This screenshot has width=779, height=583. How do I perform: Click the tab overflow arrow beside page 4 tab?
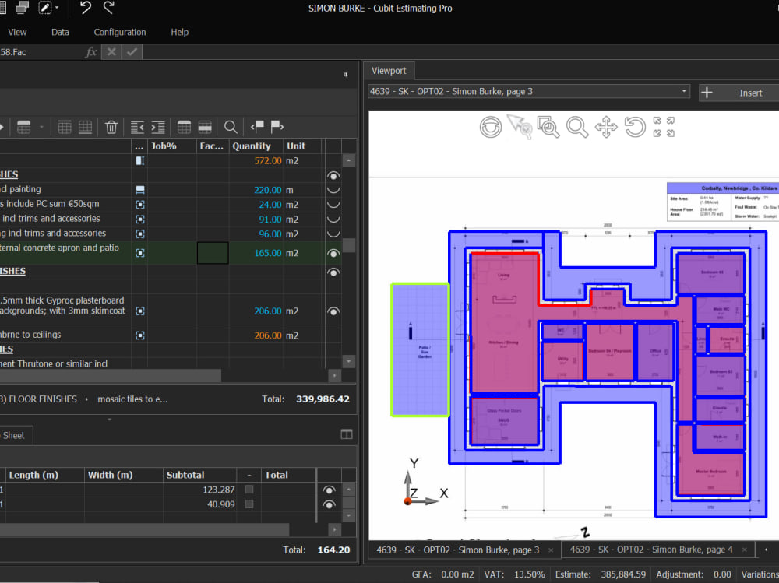pos(766,550)
